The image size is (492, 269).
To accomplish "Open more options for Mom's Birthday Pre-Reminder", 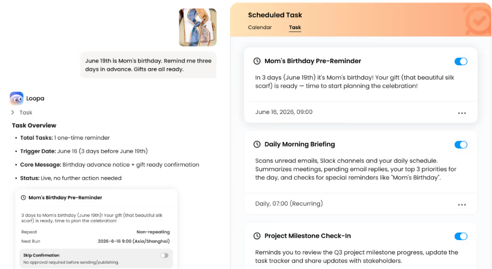I will [462, 113].
